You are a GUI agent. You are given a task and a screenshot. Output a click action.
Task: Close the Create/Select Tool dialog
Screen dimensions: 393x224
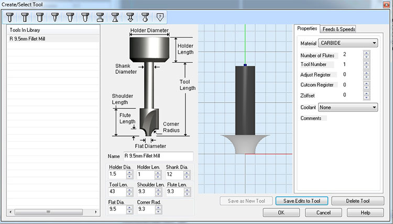[387, 5]
